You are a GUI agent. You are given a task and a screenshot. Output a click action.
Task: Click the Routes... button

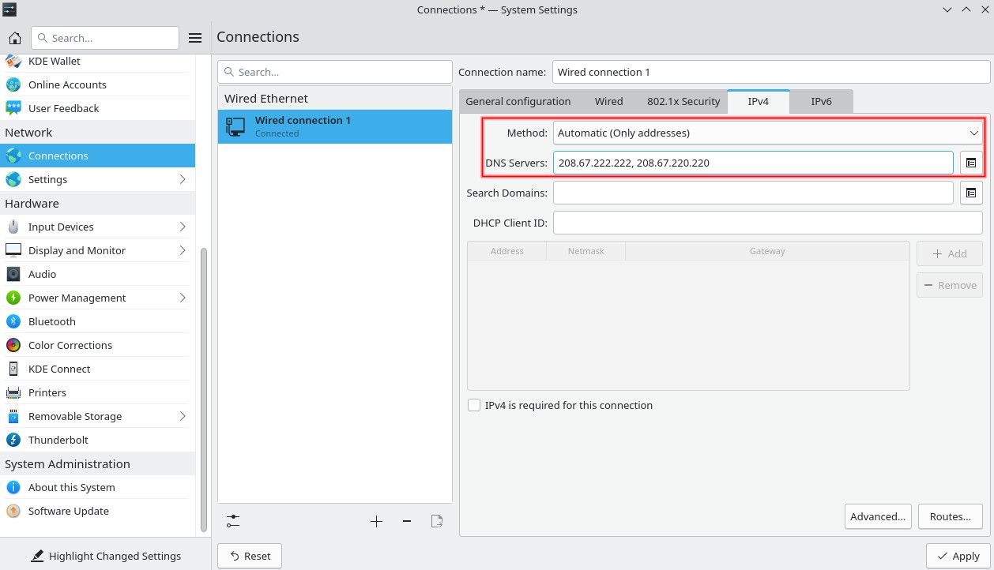(x=951, y=516)
